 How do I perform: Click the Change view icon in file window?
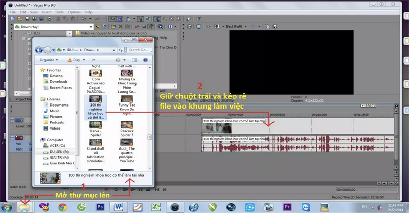coord(118,60)
